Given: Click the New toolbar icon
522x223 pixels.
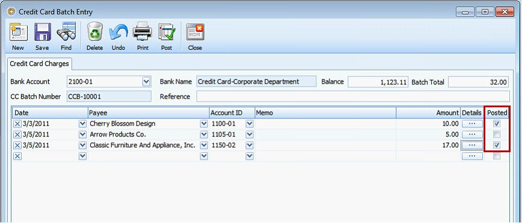Looking at the screenshot, I should point(18,32).
